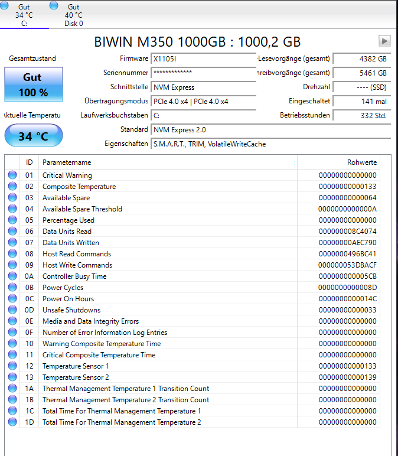Click status orb for Error Information Log Entries
The height and width of the screenshot is (456, 398).
coord(12,332)
